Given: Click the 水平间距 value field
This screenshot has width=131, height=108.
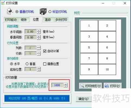Looking at the screenshot, I should (30, 32).
